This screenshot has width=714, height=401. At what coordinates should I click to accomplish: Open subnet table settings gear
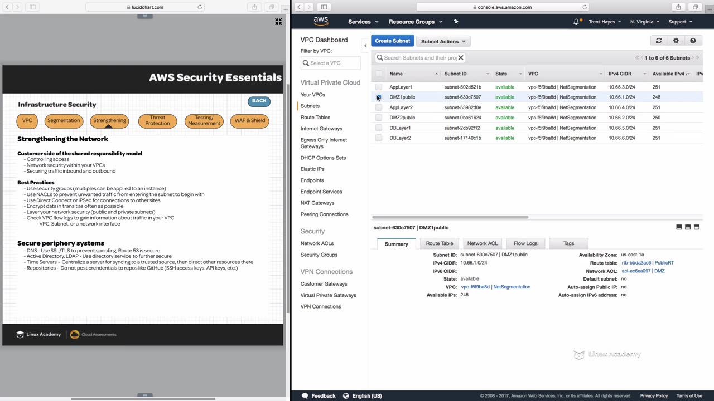676,41
